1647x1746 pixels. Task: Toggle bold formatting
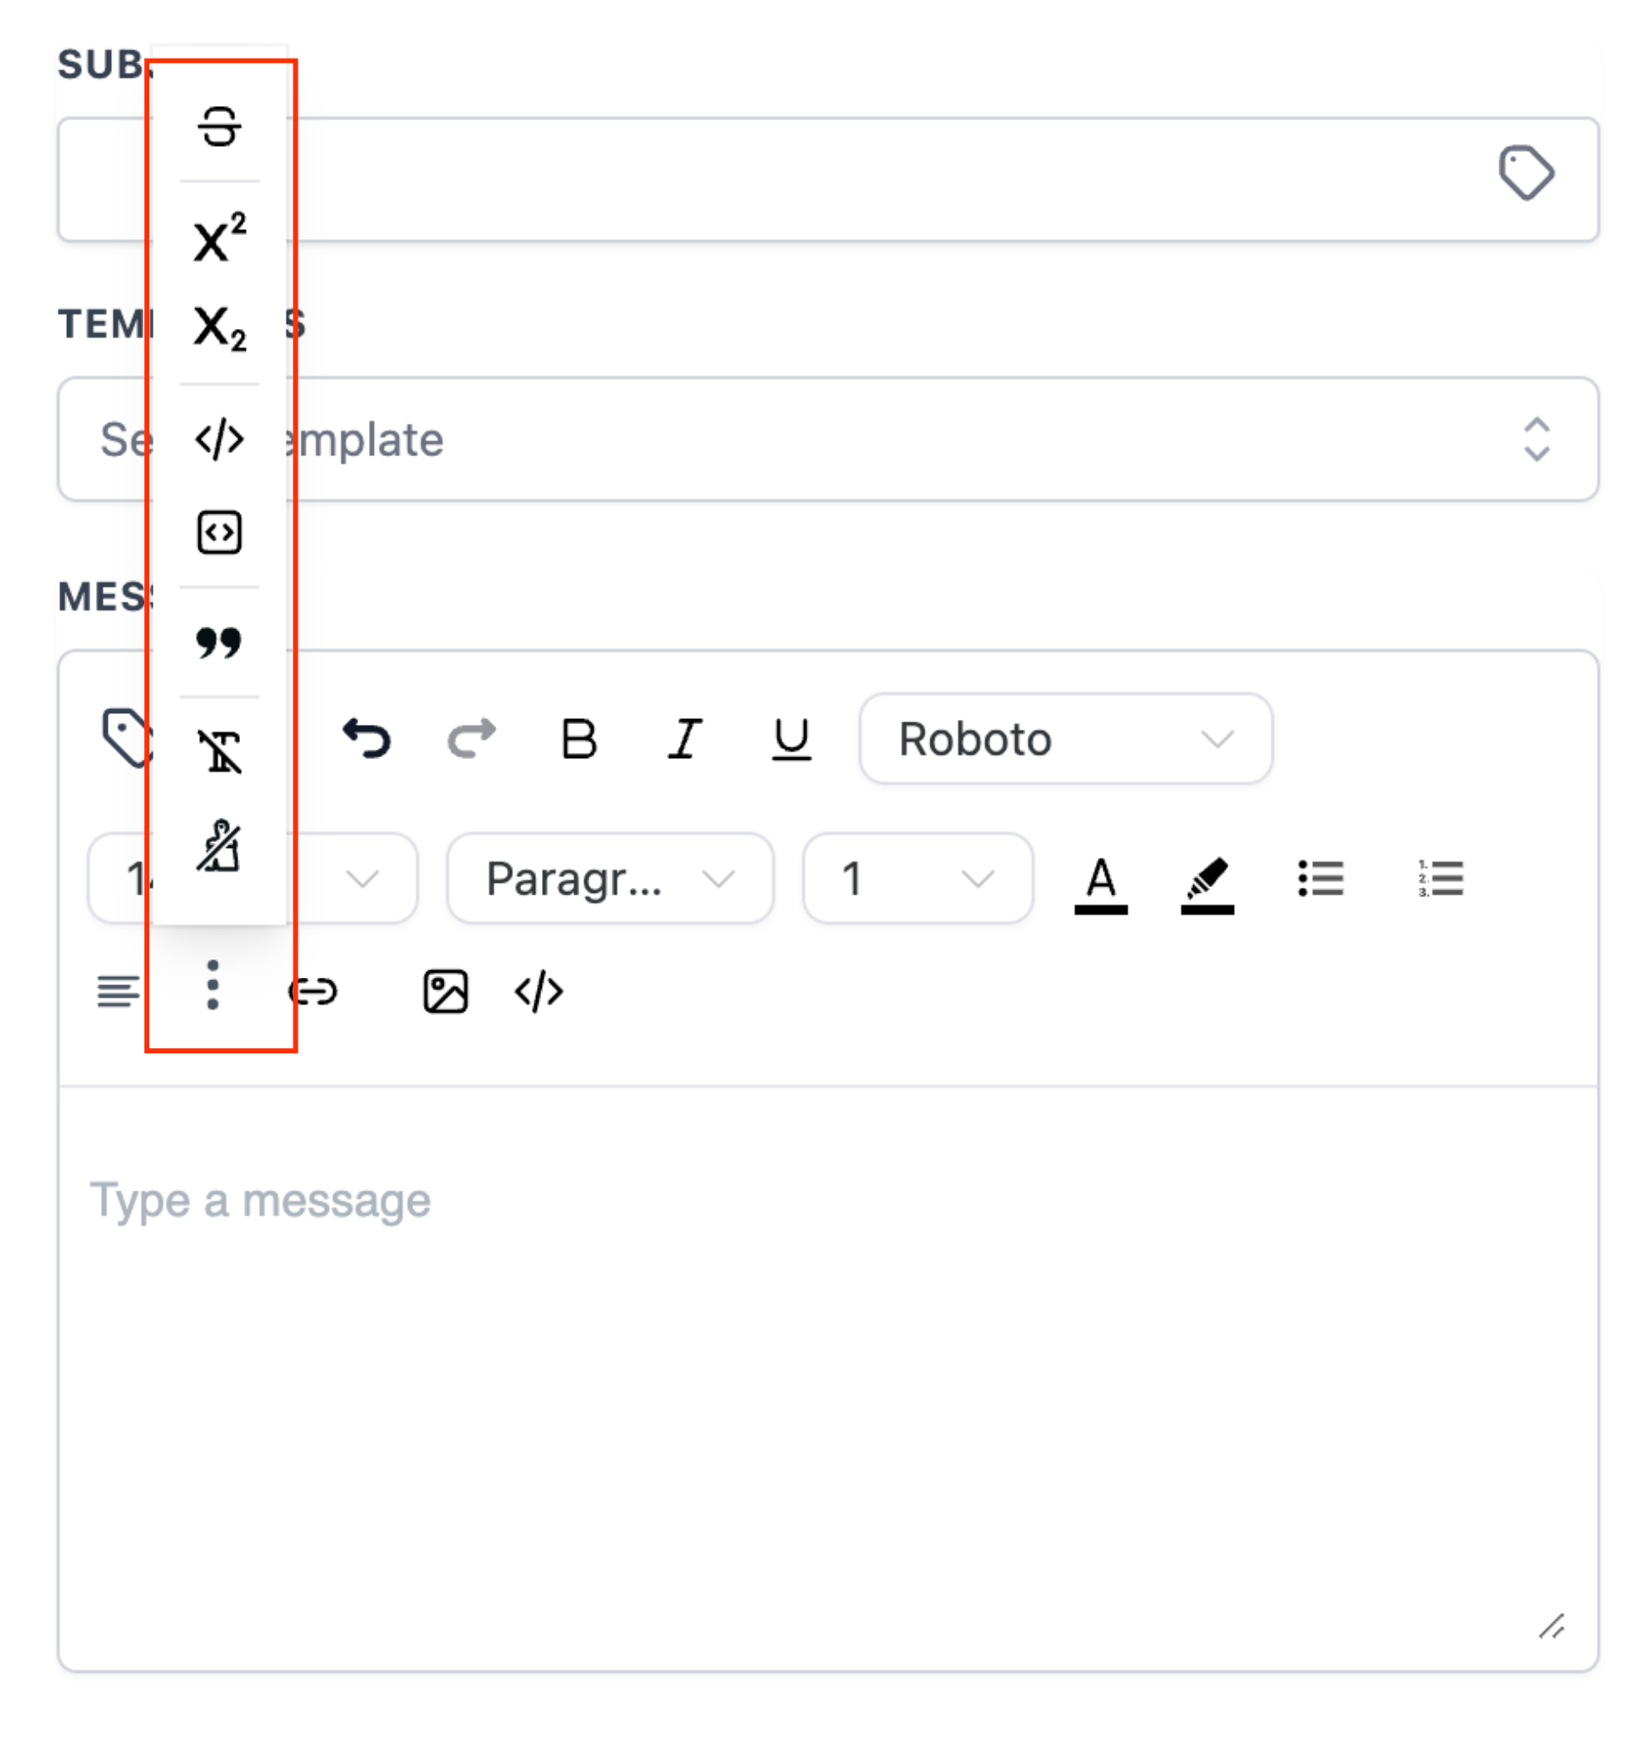pyautogui.click(x=579, y=739)
